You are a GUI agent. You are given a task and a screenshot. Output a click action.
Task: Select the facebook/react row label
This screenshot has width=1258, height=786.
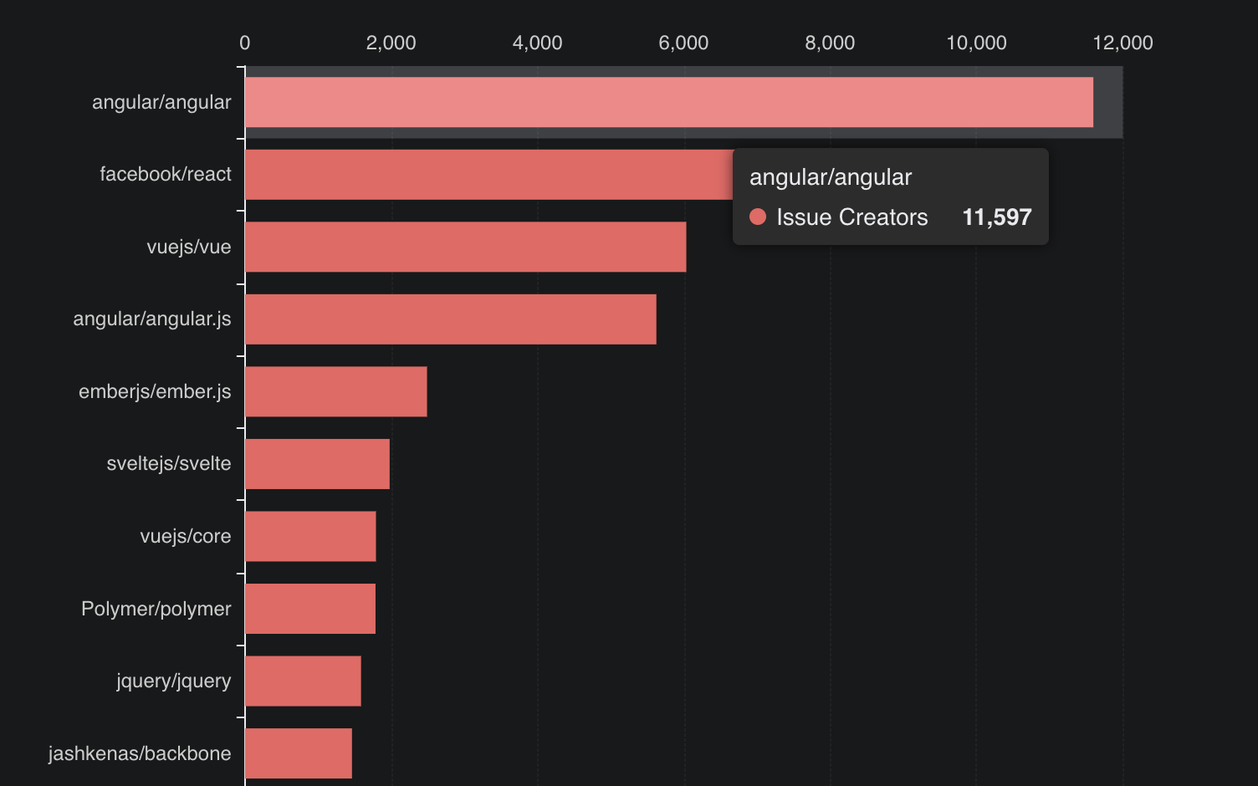coord(166,174)
